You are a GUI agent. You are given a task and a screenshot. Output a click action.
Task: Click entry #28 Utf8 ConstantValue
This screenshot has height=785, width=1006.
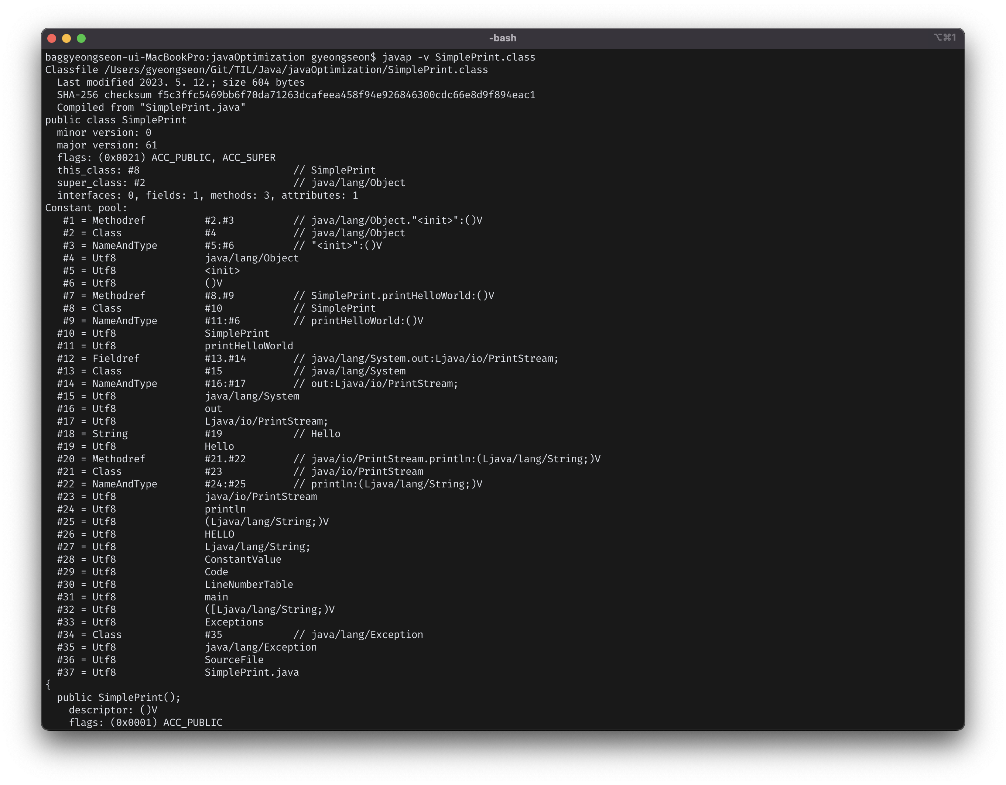[168, 559]
